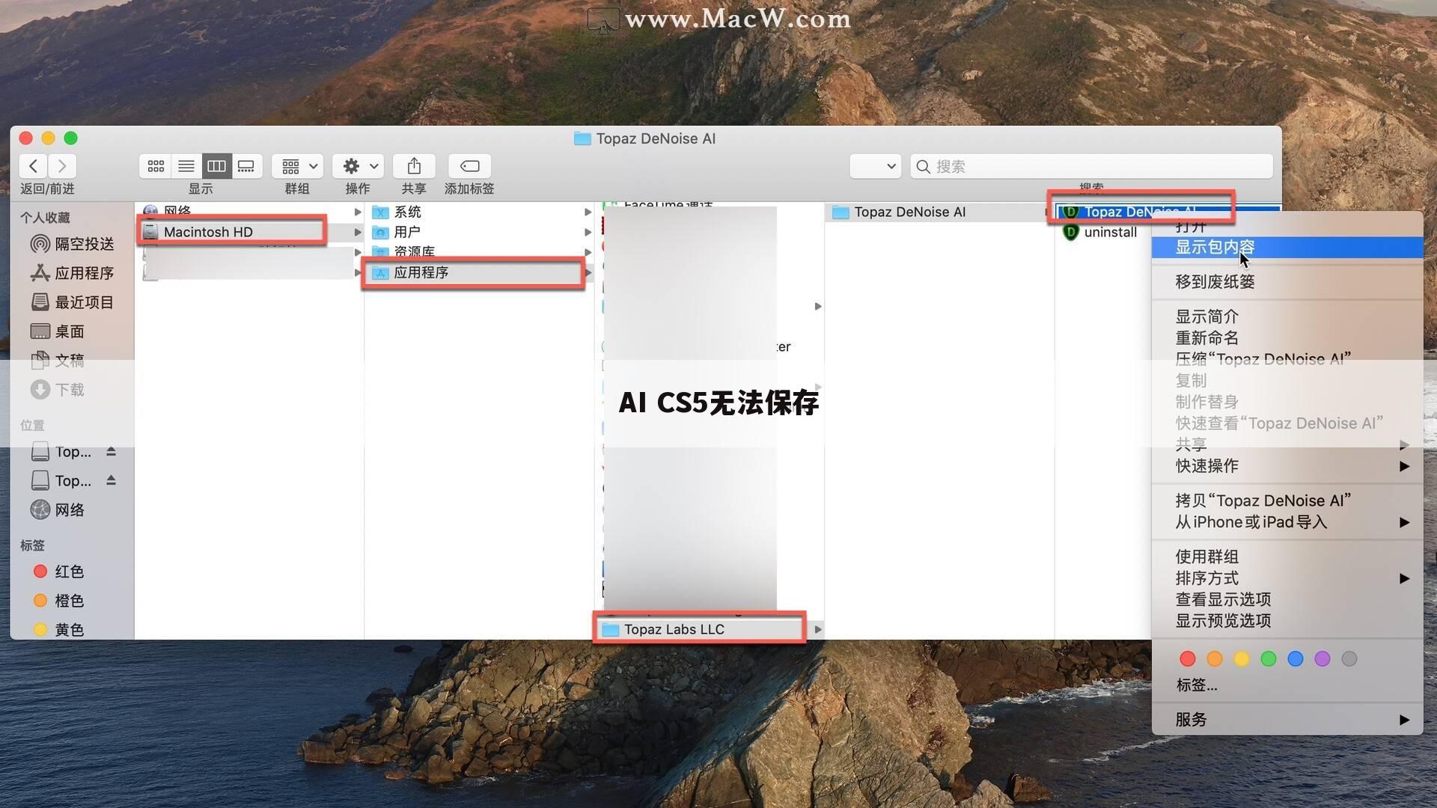Choose 显示简介 from context menu

click(x=1287, y=317)
